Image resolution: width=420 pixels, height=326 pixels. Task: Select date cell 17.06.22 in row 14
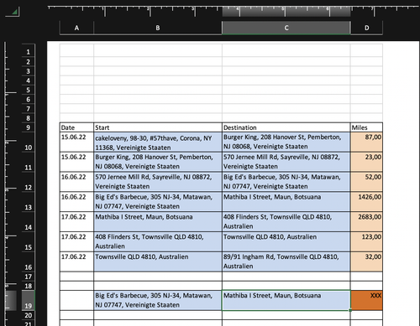[x=76, y=222]
